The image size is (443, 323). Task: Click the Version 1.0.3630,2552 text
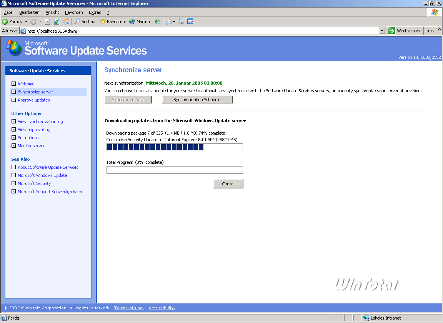[420, 57]
